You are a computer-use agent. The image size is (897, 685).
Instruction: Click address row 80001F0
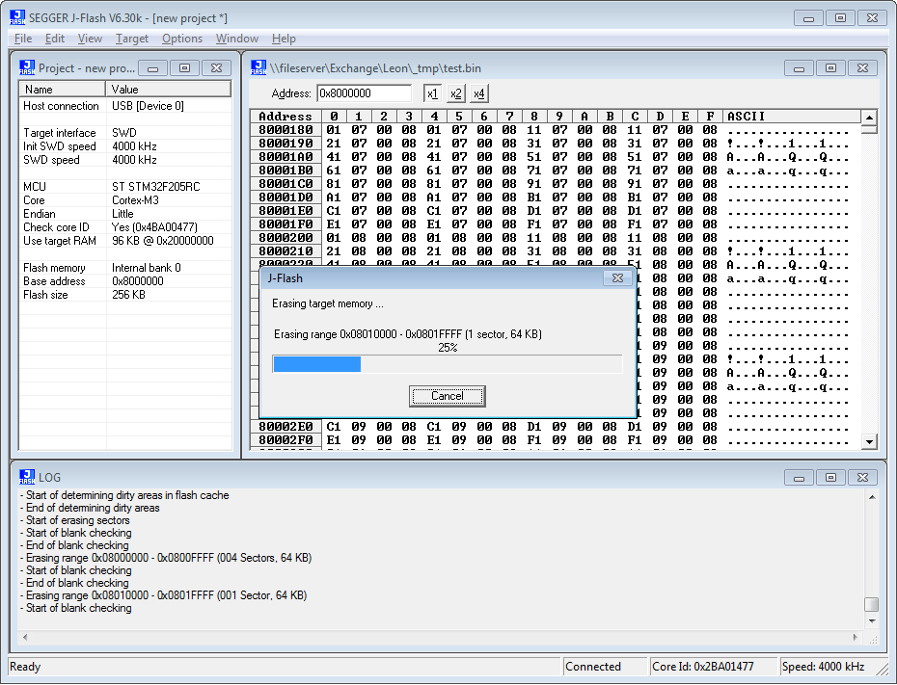[286, 224]
